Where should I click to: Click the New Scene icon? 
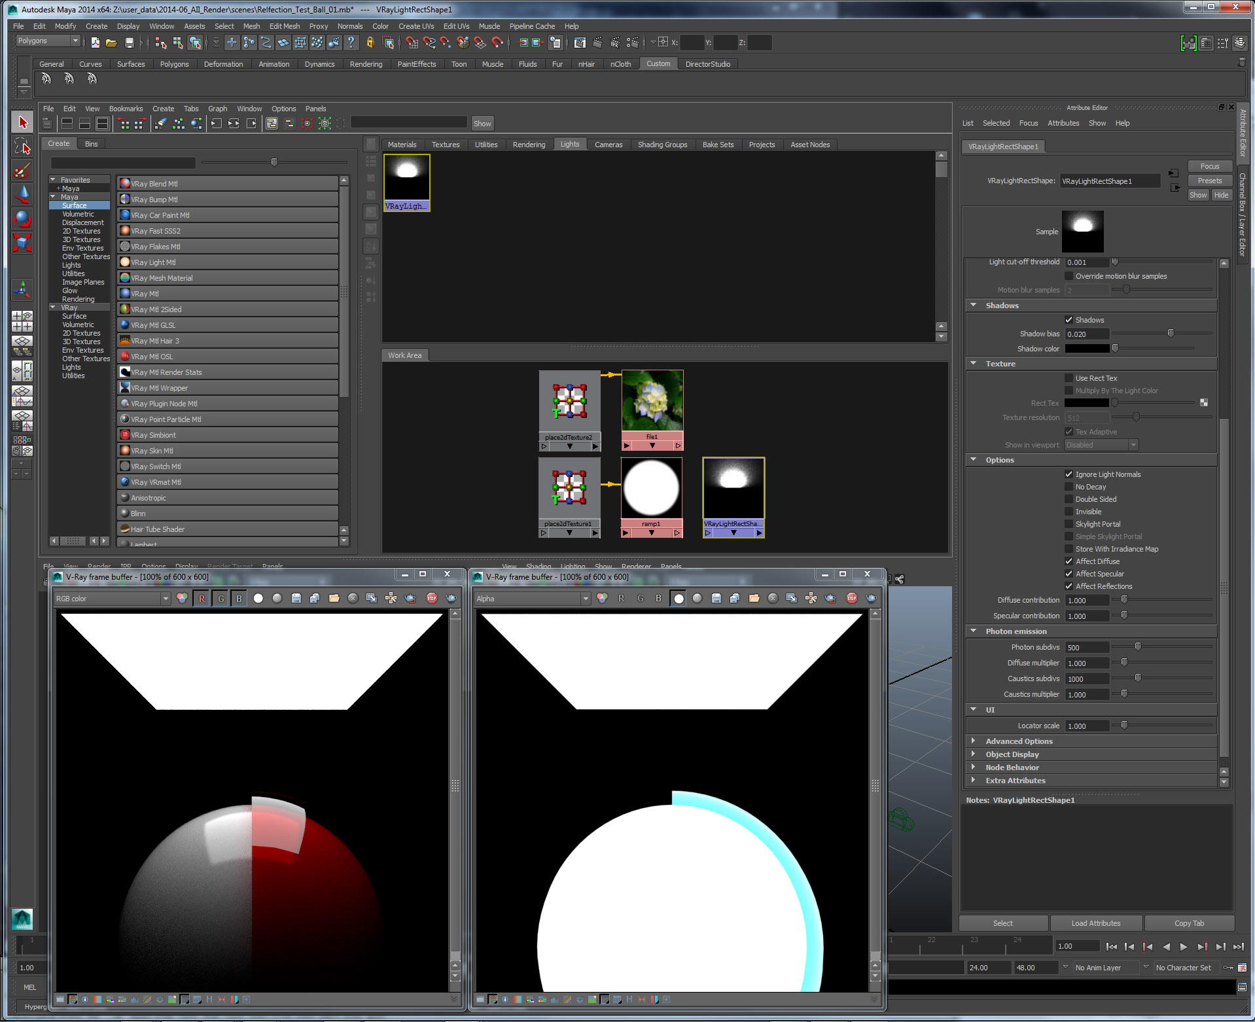(96, 43)
